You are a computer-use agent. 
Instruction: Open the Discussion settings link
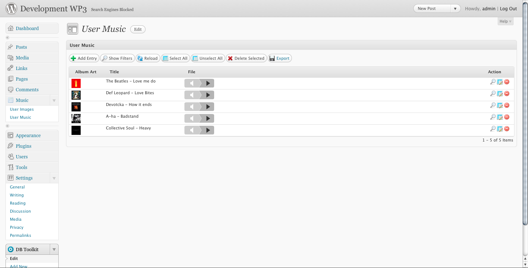pyautogui.click(x=20, y=211)
